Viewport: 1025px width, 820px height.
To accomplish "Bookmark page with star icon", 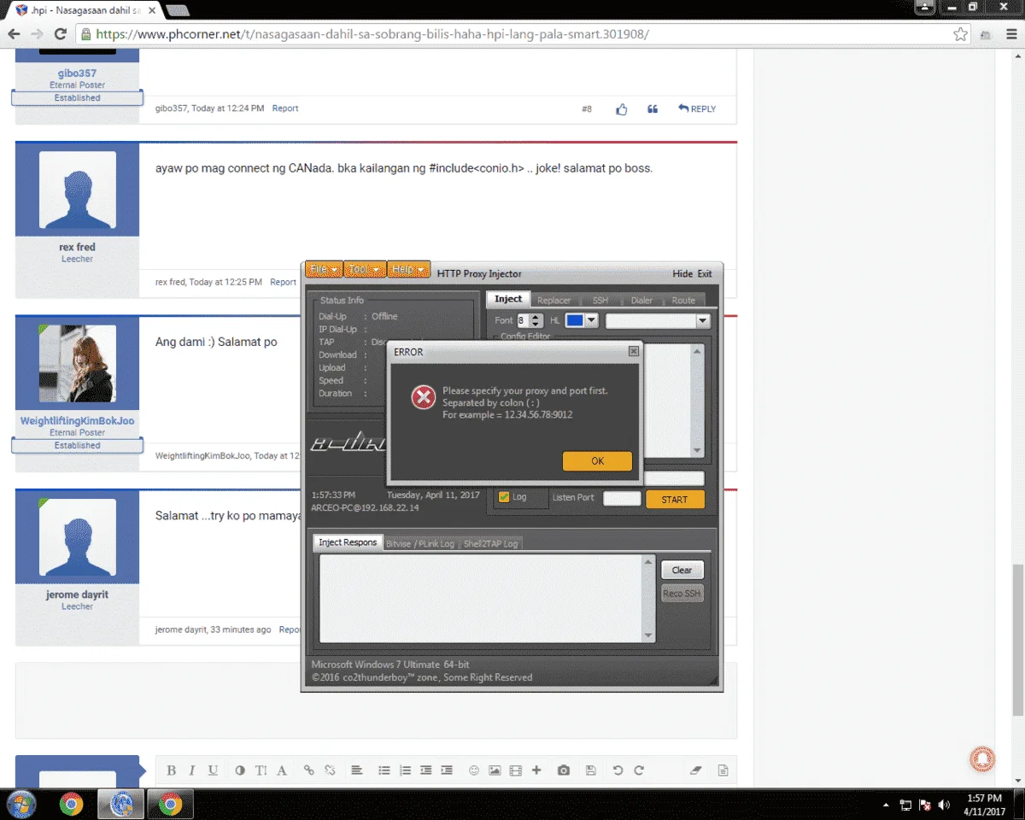I will tap(961, 34).
